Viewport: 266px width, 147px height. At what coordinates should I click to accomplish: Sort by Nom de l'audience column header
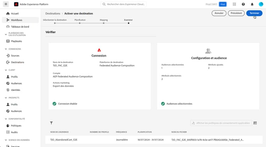(59, 132)
